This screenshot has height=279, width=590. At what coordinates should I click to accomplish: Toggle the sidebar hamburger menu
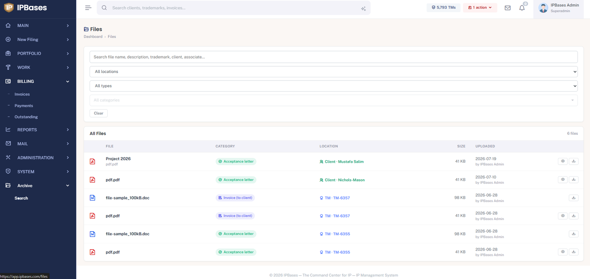pos(88,8)
